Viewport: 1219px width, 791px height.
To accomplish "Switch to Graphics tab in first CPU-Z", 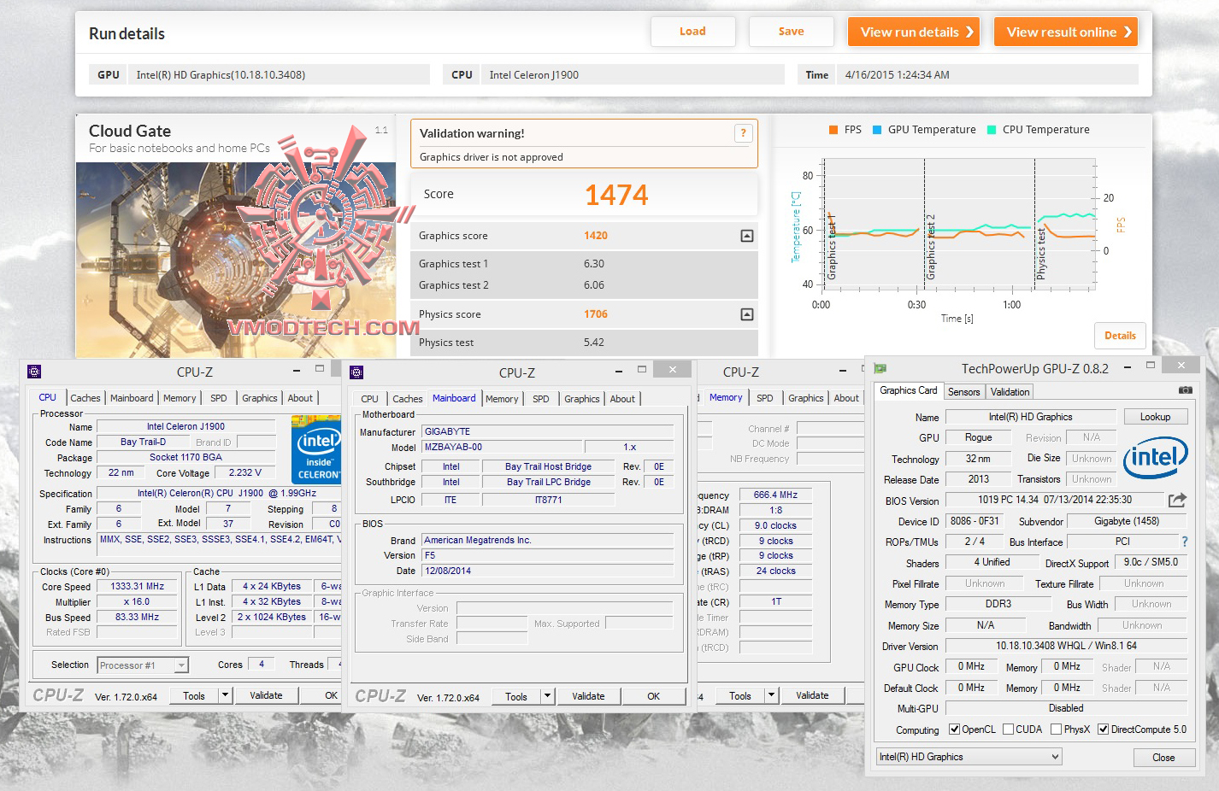I will click(259, 398).
